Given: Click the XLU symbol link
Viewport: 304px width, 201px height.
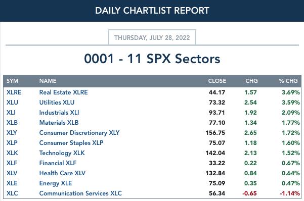Looking at the screenshot, I should click(12, 103).
